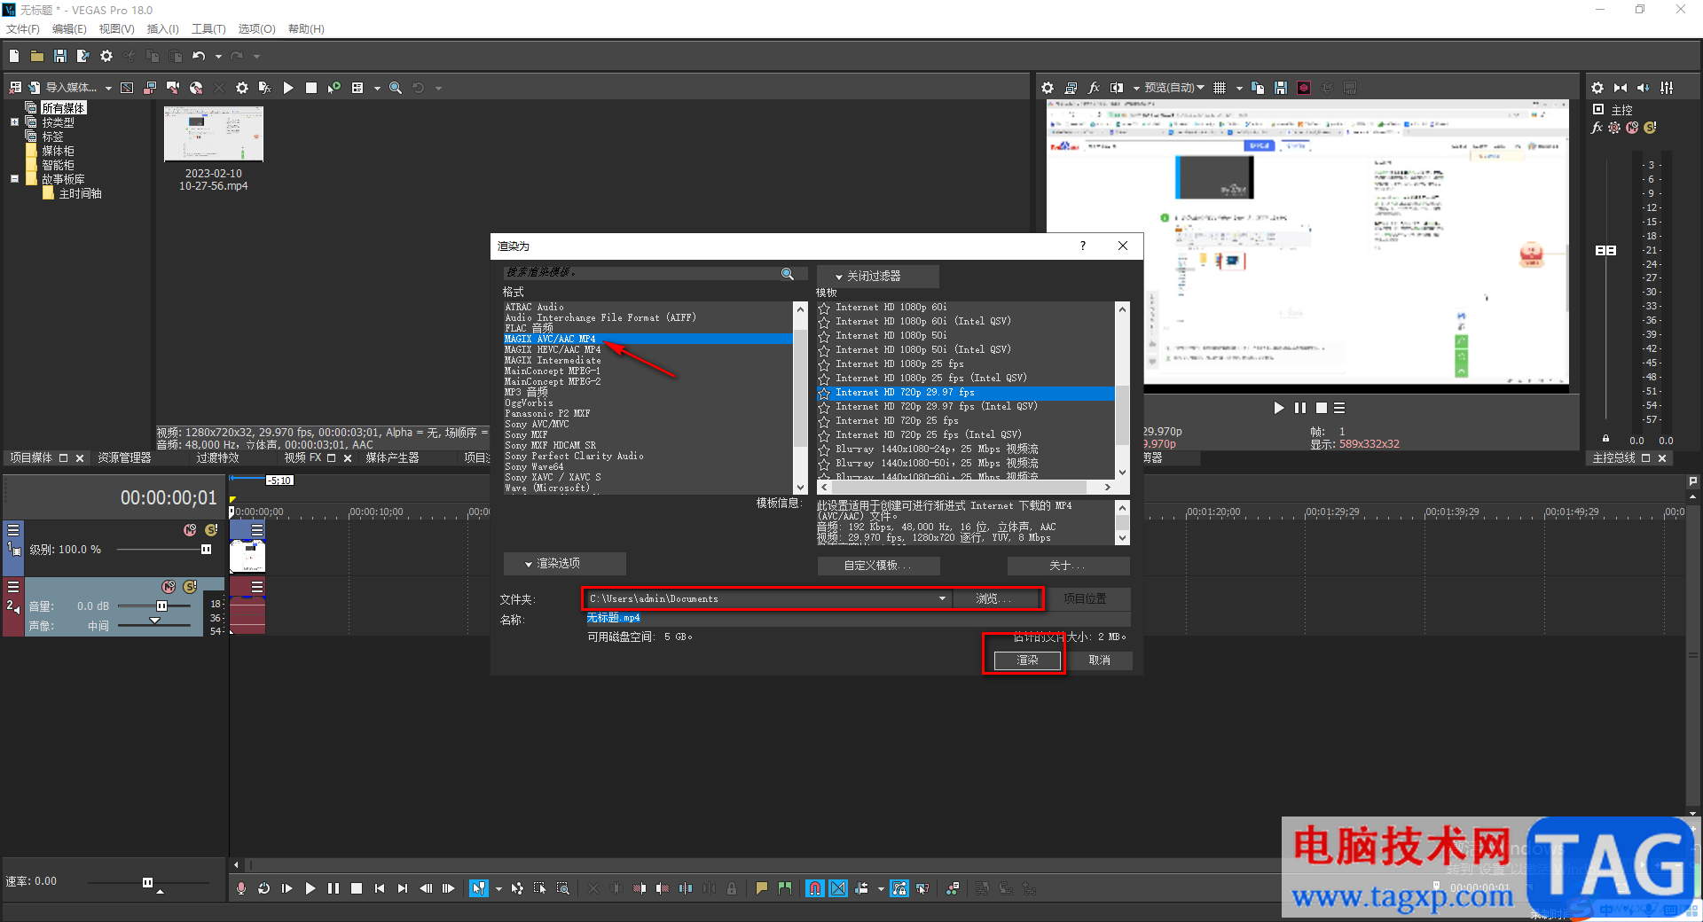1703x922 pixels.
Task: Toggle Enable Snapping magnet icon
Action: click(815, 888)
